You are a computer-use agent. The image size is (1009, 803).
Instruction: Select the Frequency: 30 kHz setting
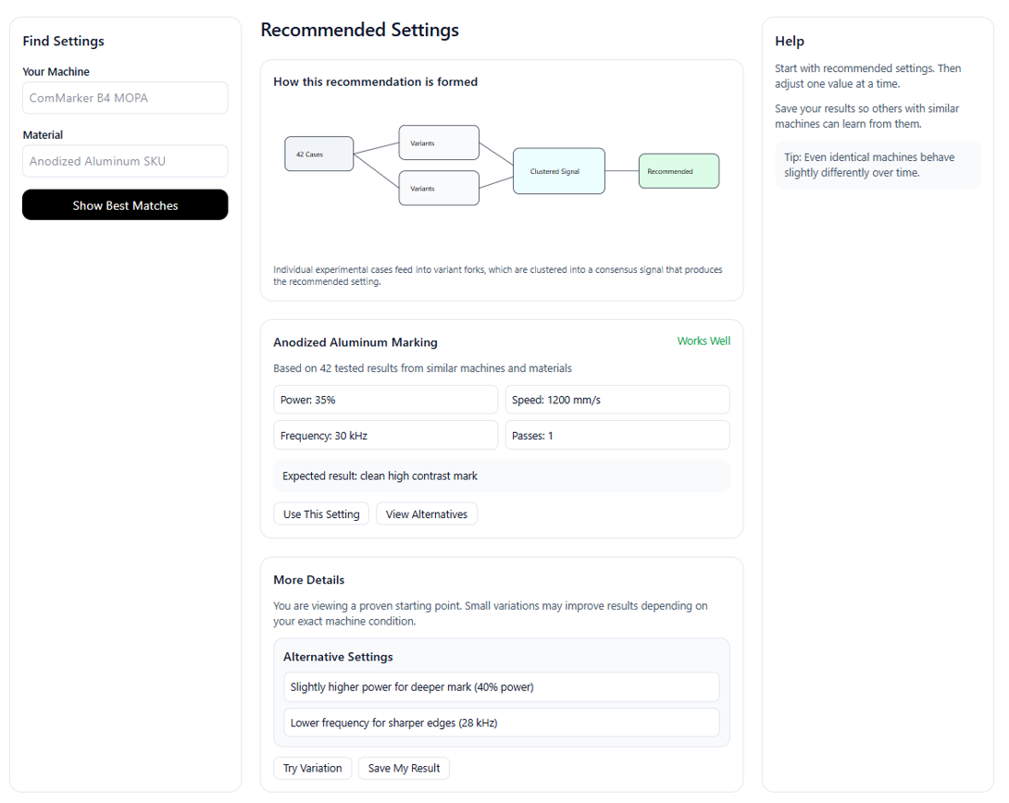pyautogui.click(x=385, y=435)
